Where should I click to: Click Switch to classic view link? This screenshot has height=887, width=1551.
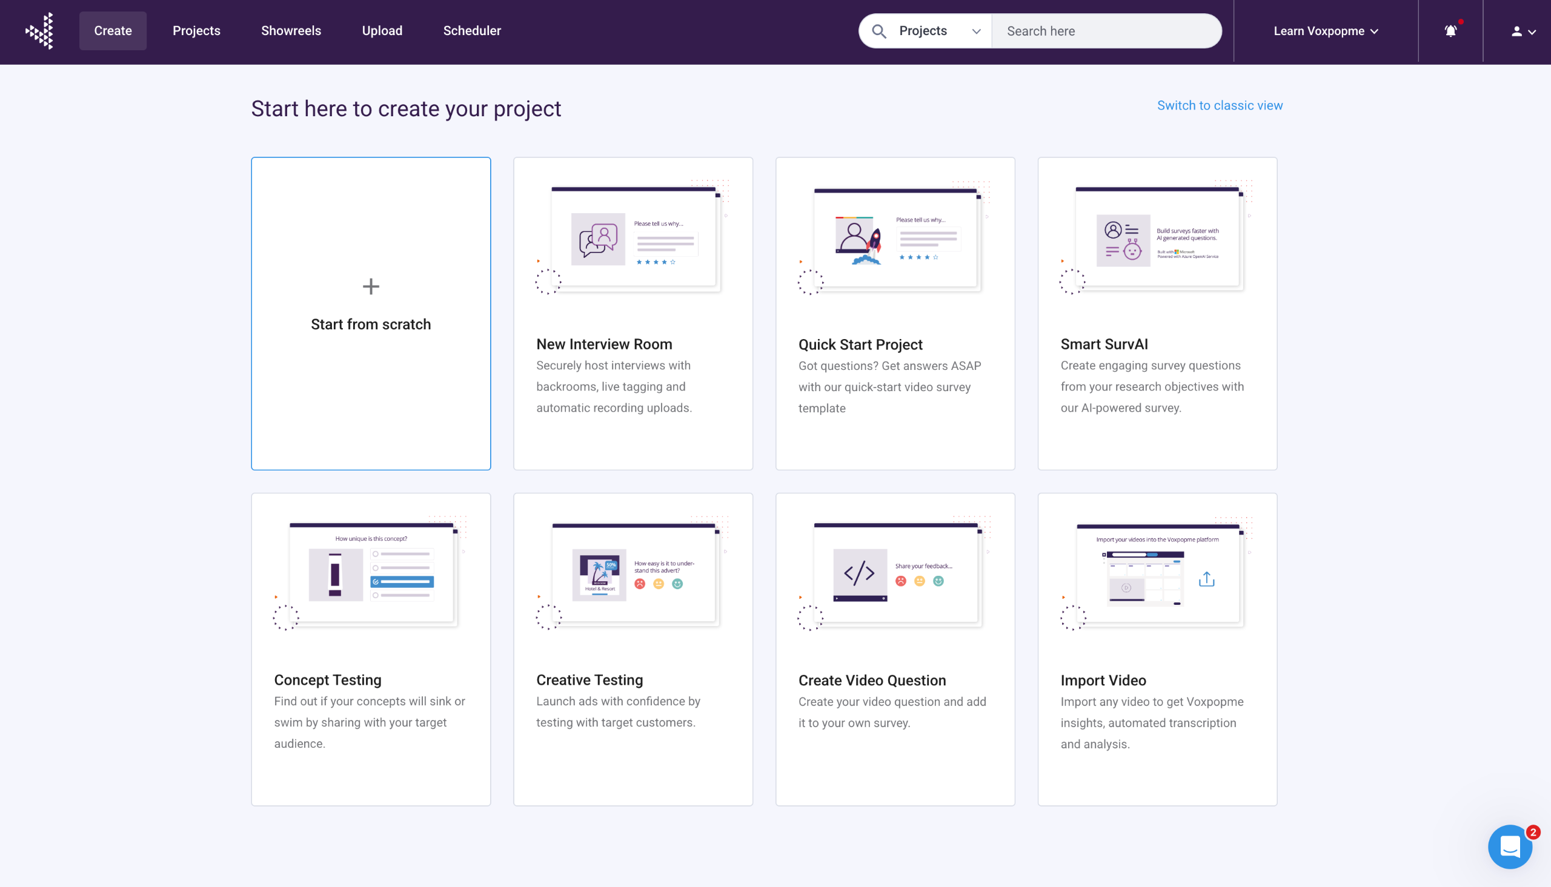(x=1220, y=105)
